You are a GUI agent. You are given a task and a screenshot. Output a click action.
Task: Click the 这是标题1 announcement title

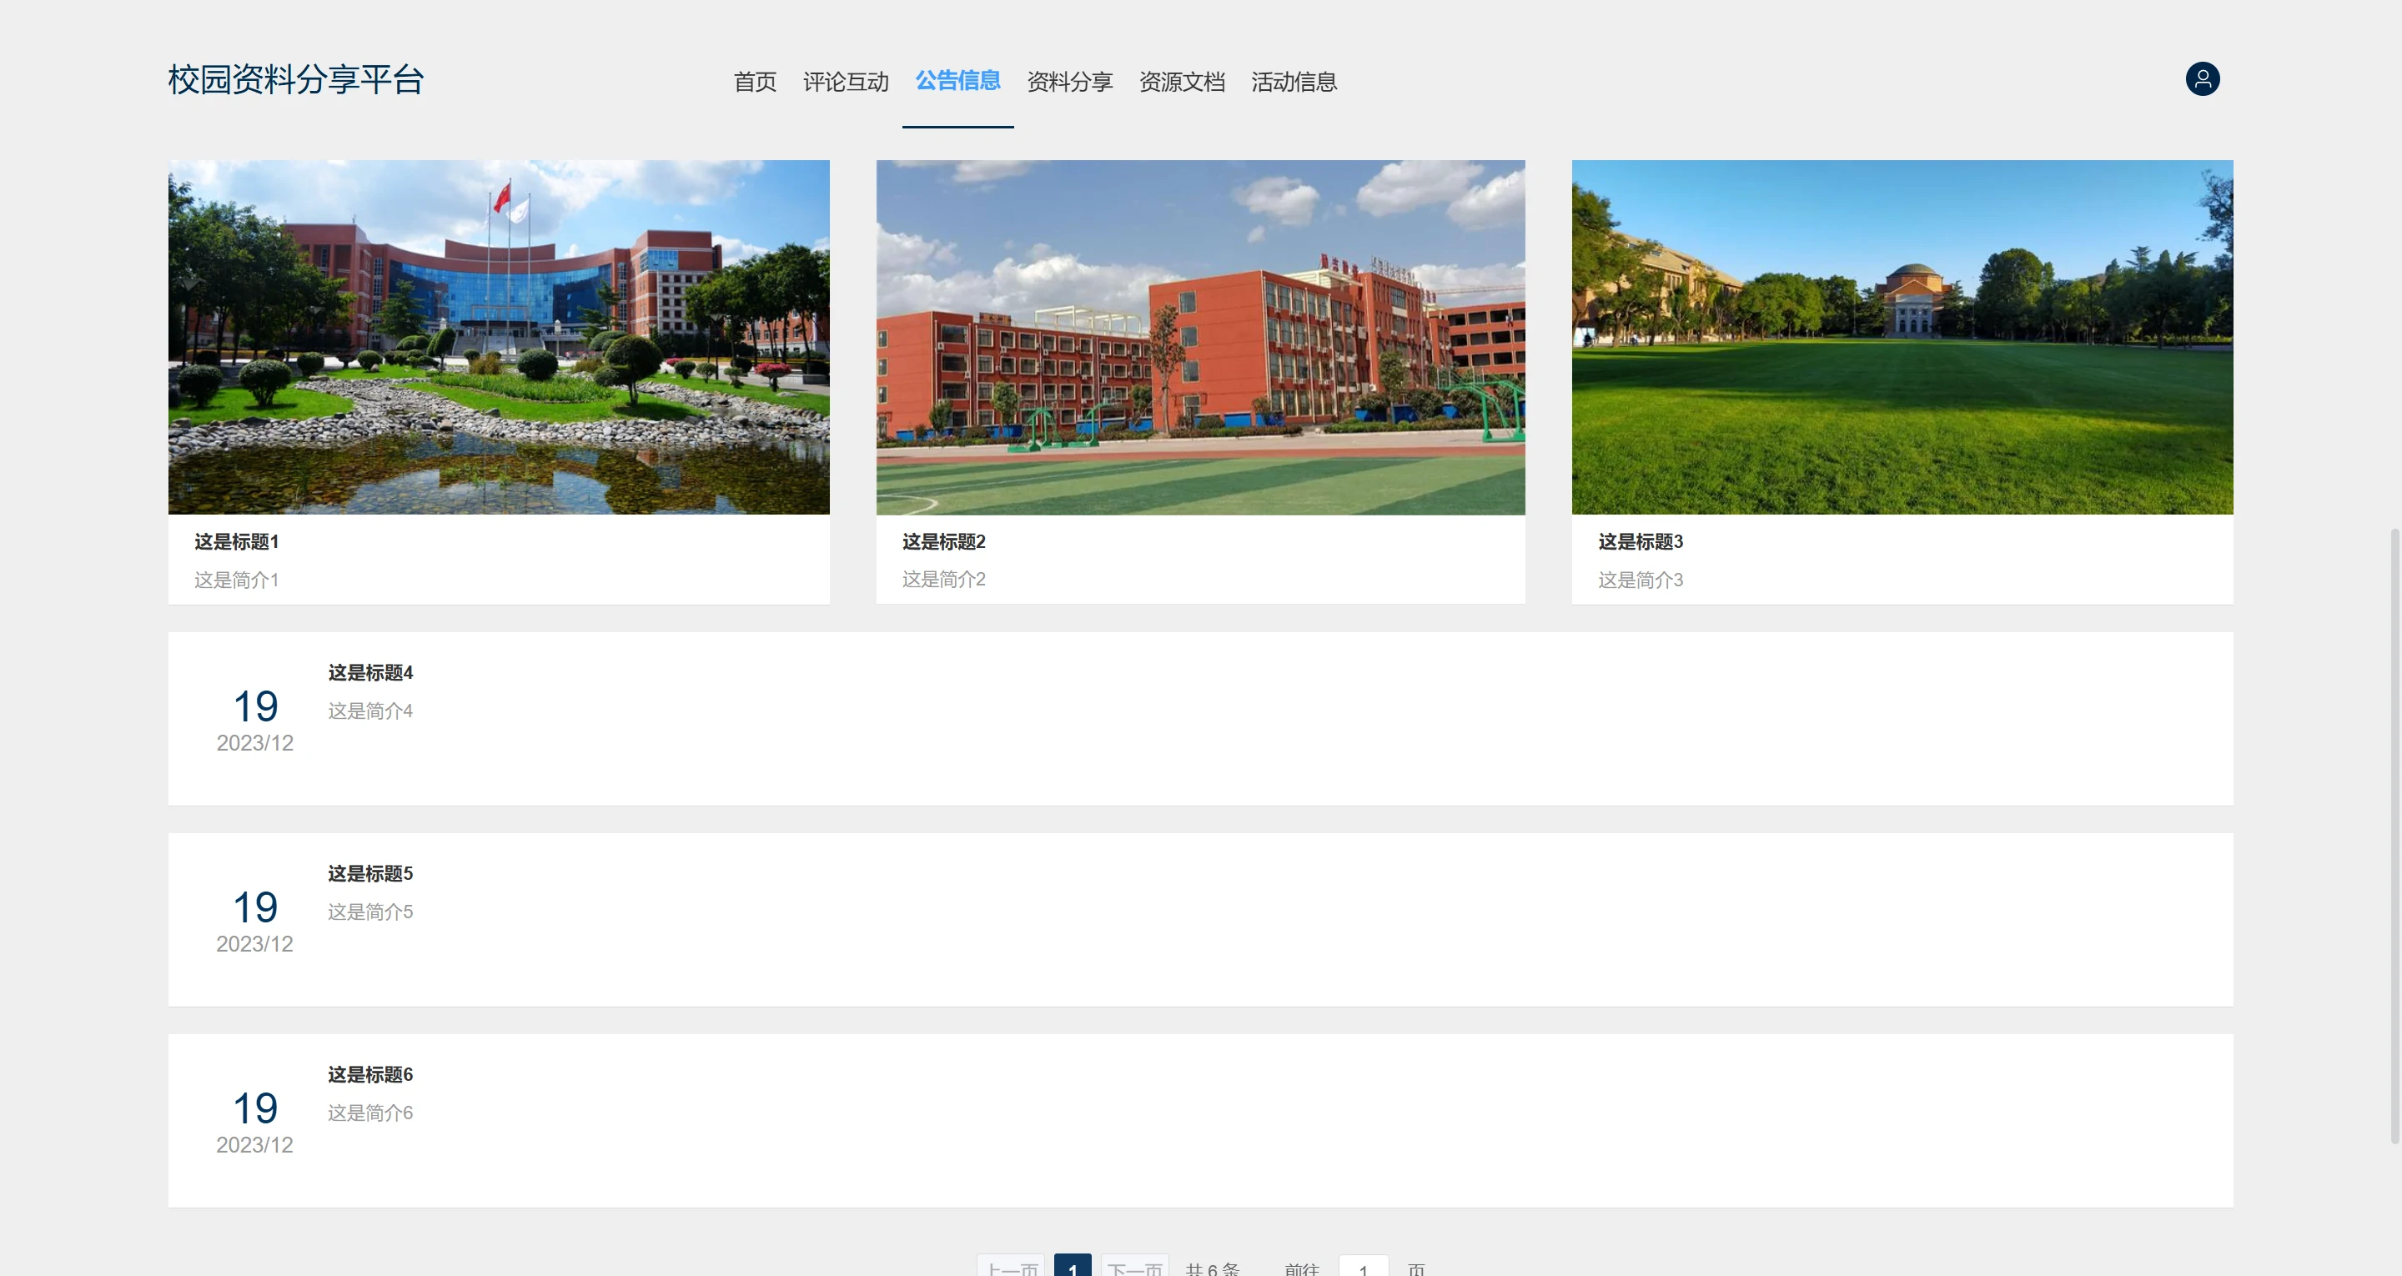click(x=236, y=542)
